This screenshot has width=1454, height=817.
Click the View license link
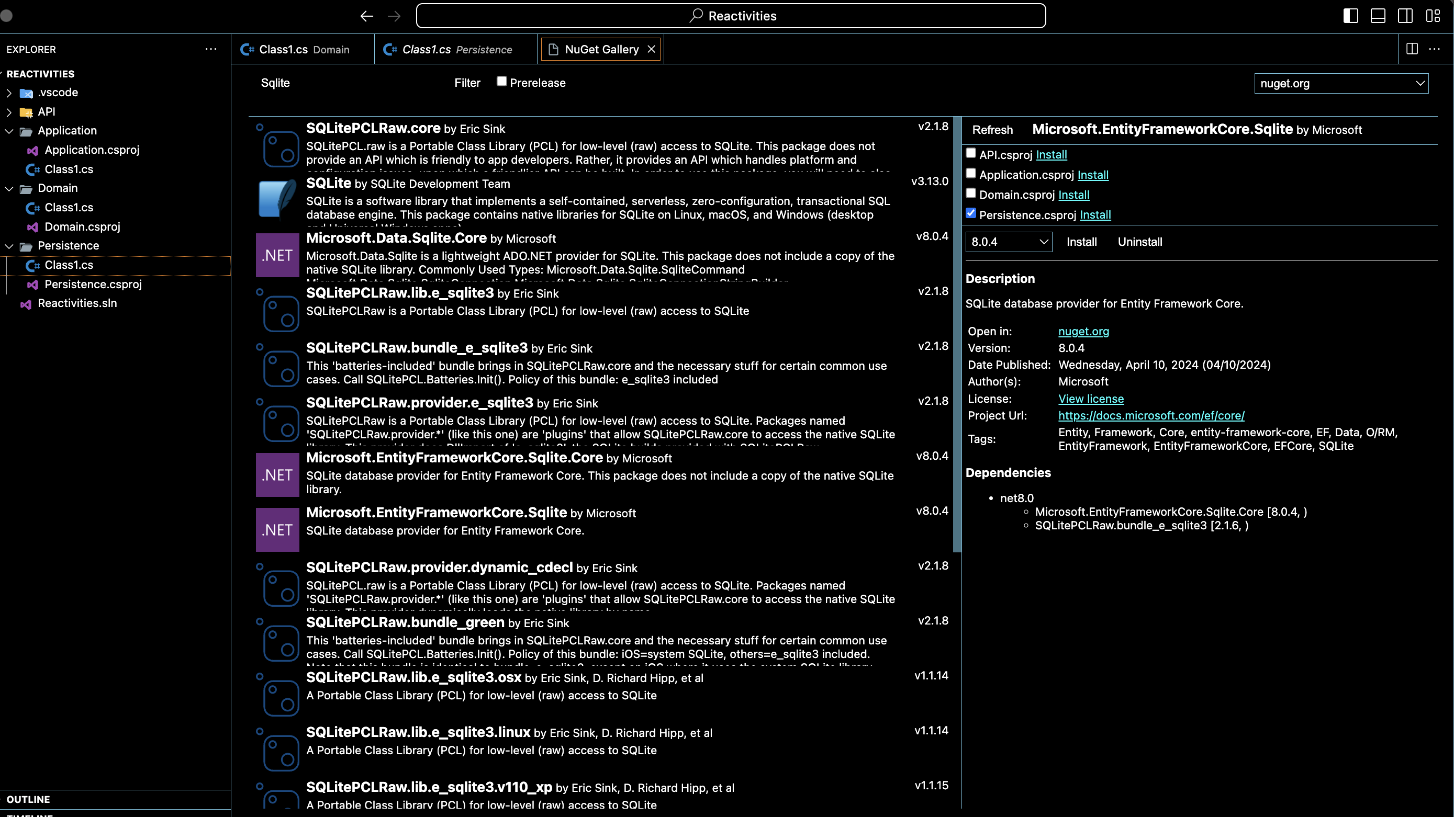point(1091,399)
